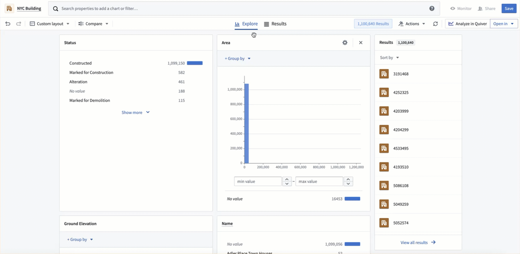This screenshot has width=520, height=254.
Task: Click the Save button
Action: (509, 9)
